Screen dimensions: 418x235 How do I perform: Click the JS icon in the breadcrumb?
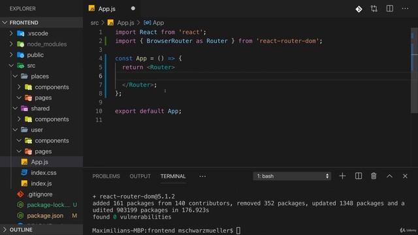click(x=110, y=23)
